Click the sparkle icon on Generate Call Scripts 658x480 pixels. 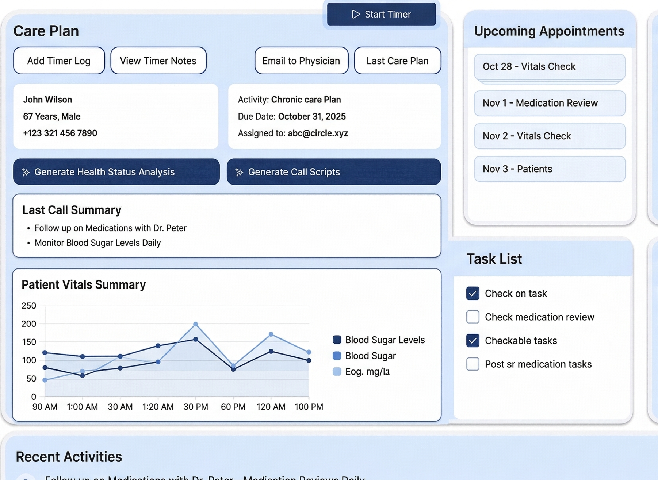[x=239, y=172]
